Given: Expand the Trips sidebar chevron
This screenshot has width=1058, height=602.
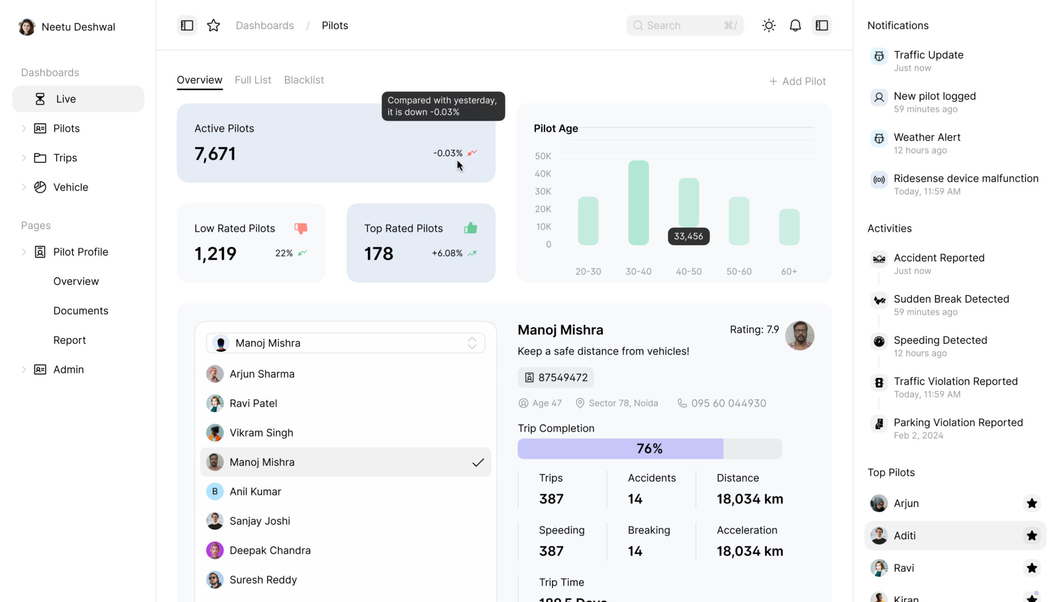Looking at the screenshot, I should [x=24, y=158].
